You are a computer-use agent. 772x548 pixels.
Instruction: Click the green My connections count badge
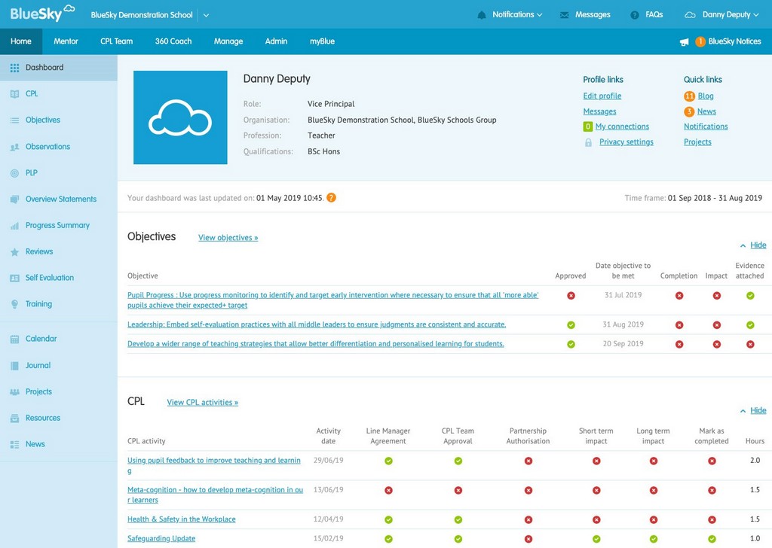point(588,126)
